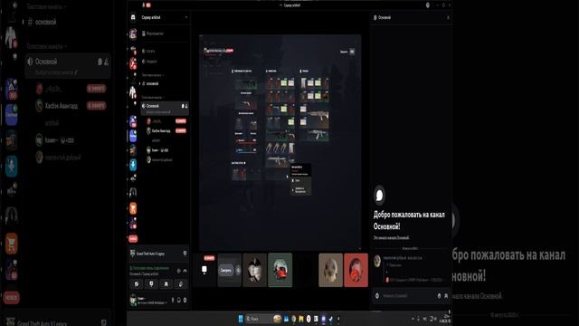
Task: Open Discord home direct messages icon
Action: (133, 17)
